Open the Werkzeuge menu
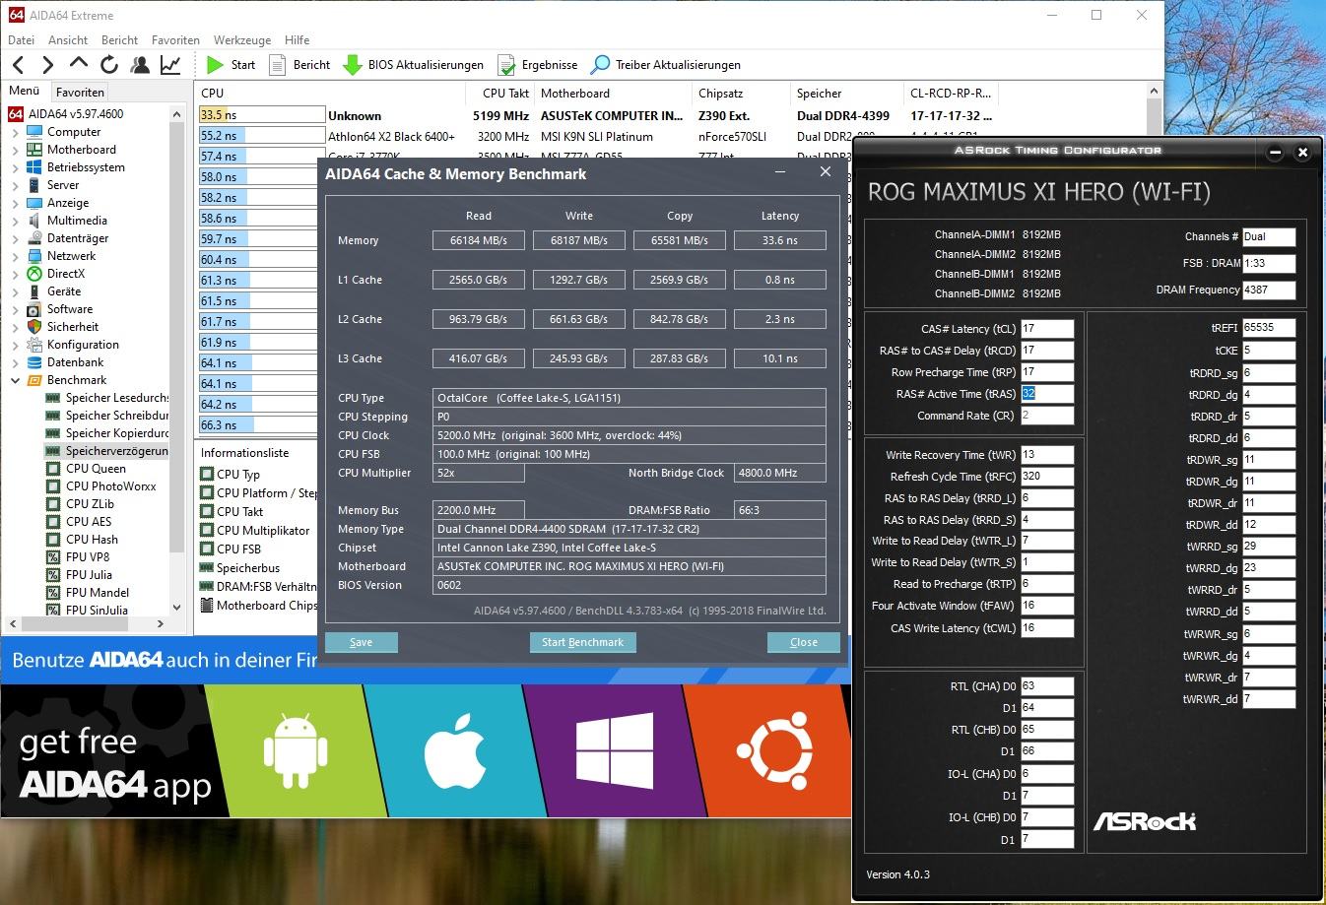1326x905 pixels. pyautogui.click(x=242, y=40)
